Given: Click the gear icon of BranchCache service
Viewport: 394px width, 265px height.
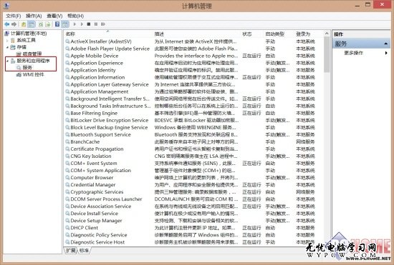Looking at the screenshot, I should coord(67,141).
